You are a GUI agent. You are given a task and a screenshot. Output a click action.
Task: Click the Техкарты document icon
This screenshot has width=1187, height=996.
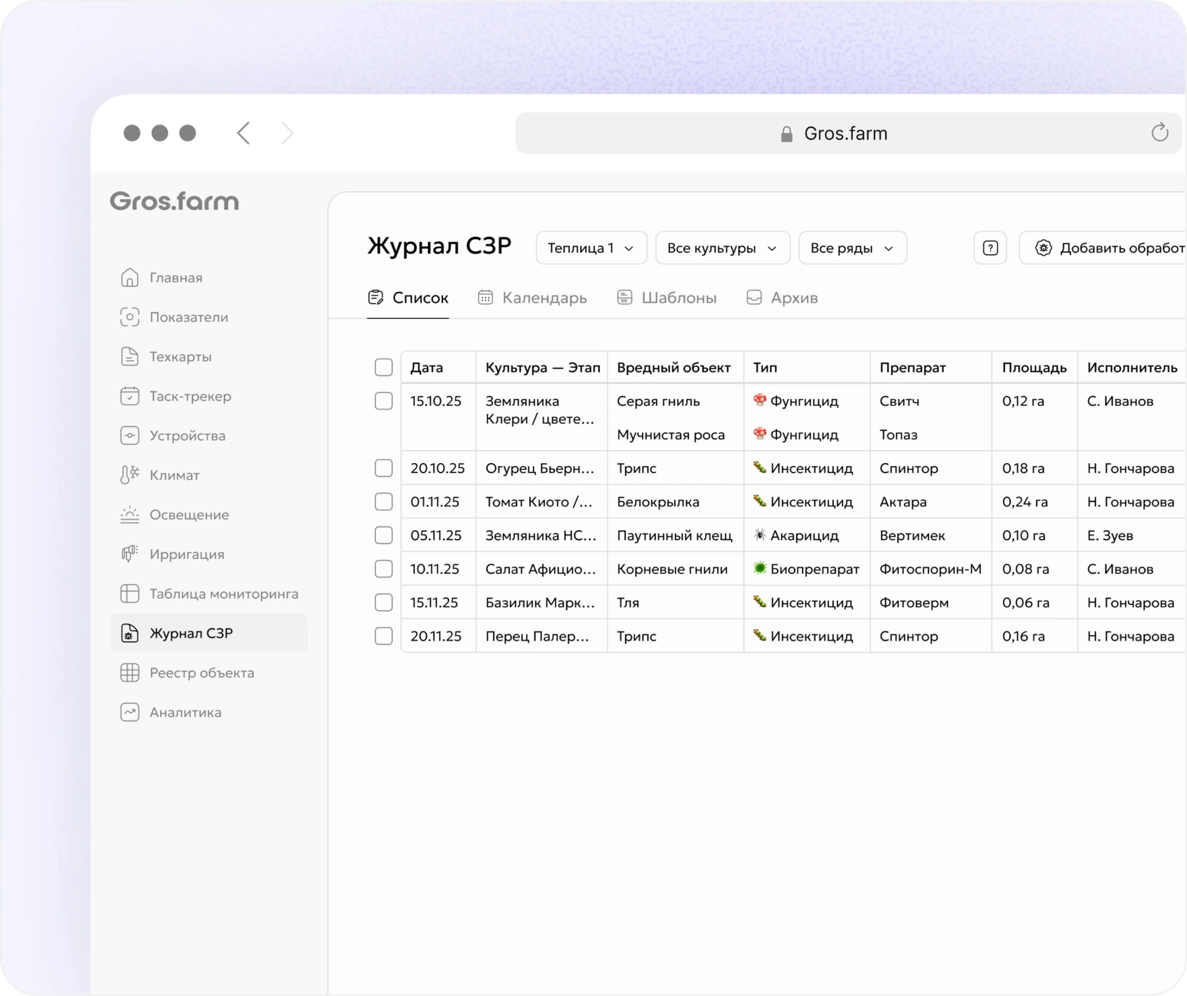129,357
